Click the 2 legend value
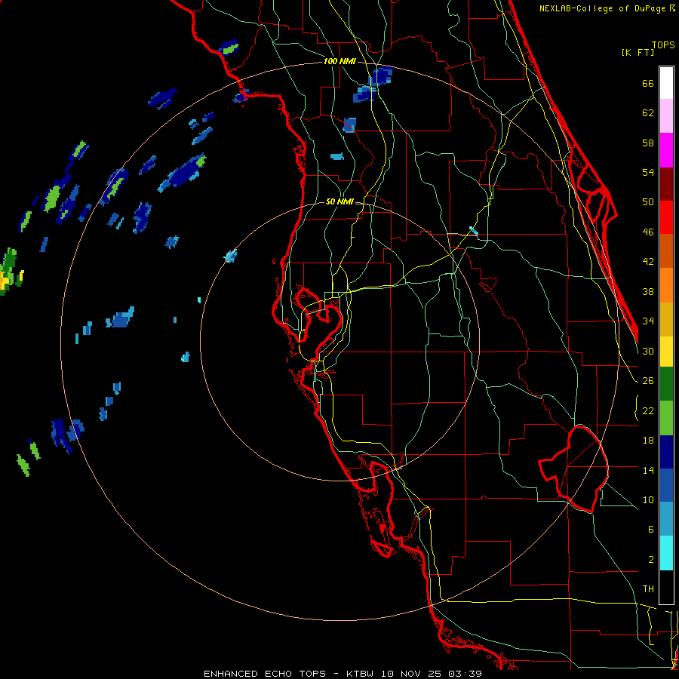 (x=650, y=560)
